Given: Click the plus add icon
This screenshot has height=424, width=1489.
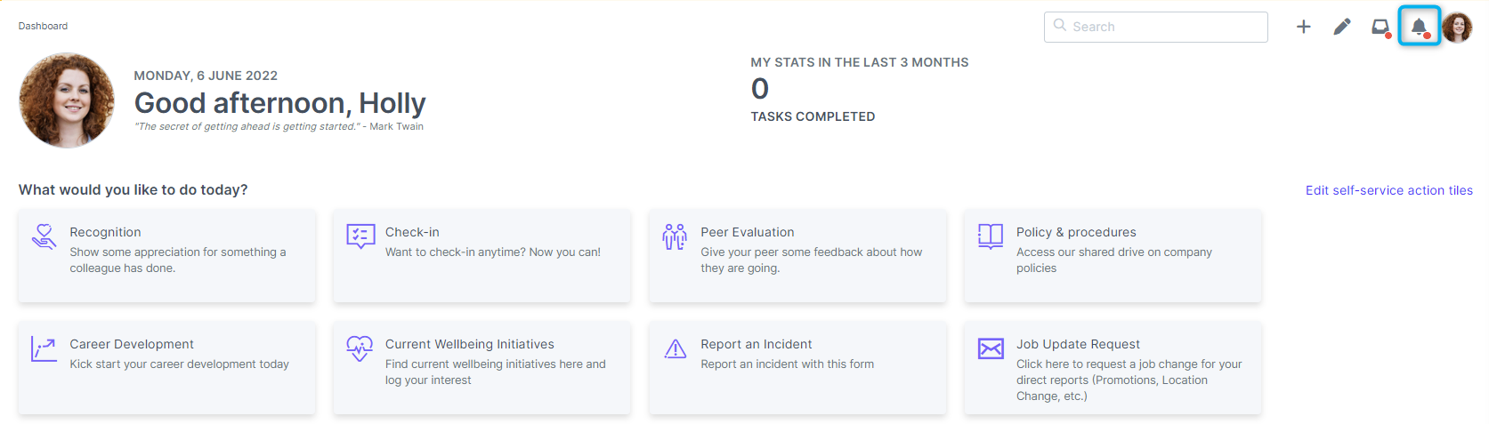Looking at the screenshot, I should 1303,27.
